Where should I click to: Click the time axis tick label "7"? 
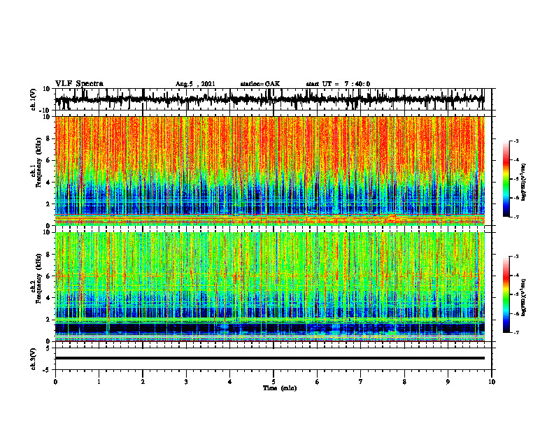click(361, 382)
